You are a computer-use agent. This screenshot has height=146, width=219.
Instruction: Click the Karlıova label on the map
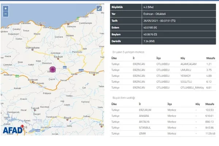85,102
